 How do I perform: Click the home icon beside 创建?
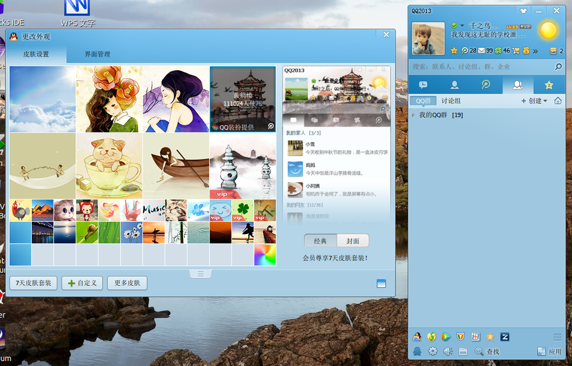pos(558,101)
